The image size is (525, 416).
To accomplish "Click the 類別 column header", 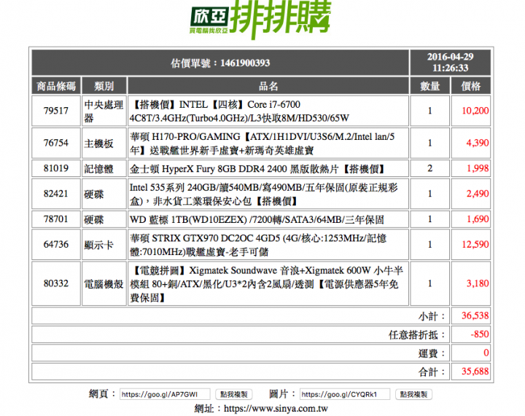I will tap(104, 86).
